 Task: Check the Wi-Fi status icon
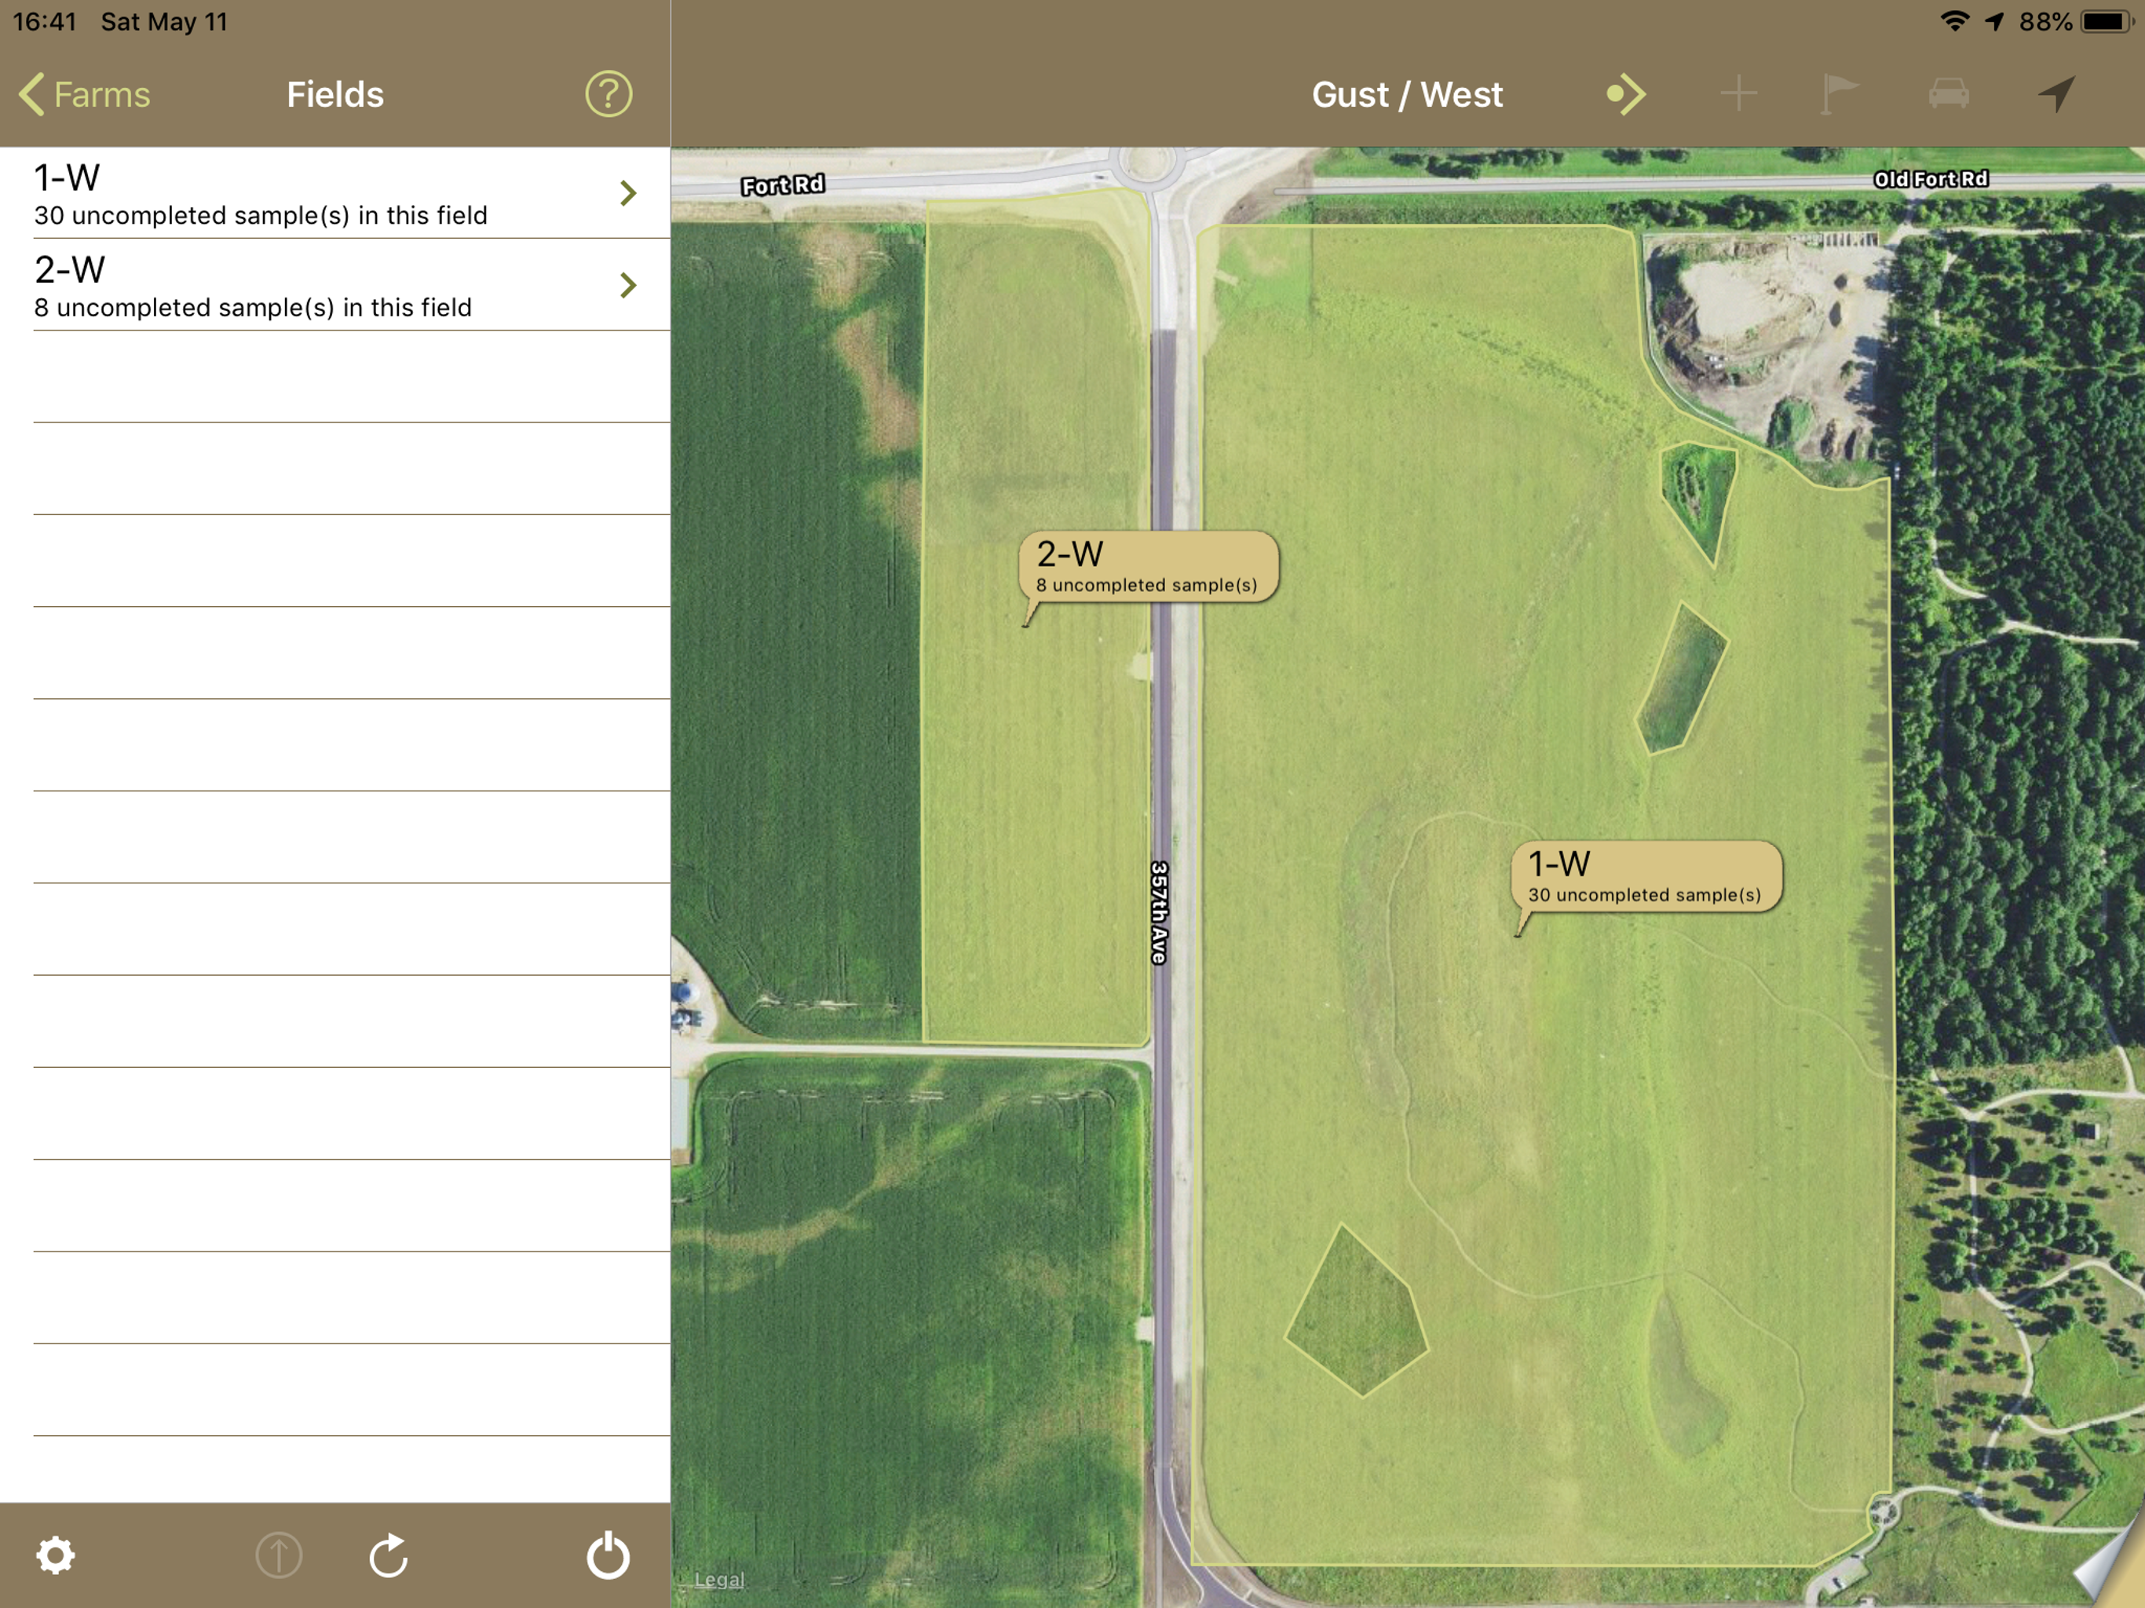(x=1955, y=21)
